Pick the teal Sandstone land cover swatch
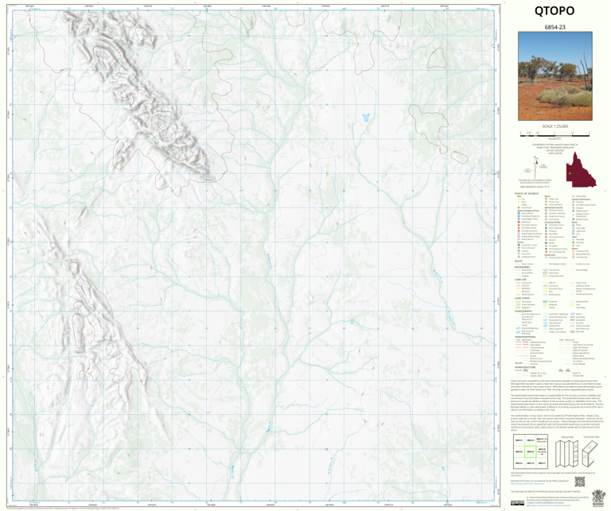 (x=545, y=302)
